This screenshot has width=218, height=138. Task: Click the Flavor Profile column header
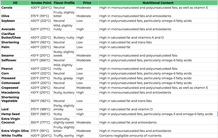click(64, 3)
